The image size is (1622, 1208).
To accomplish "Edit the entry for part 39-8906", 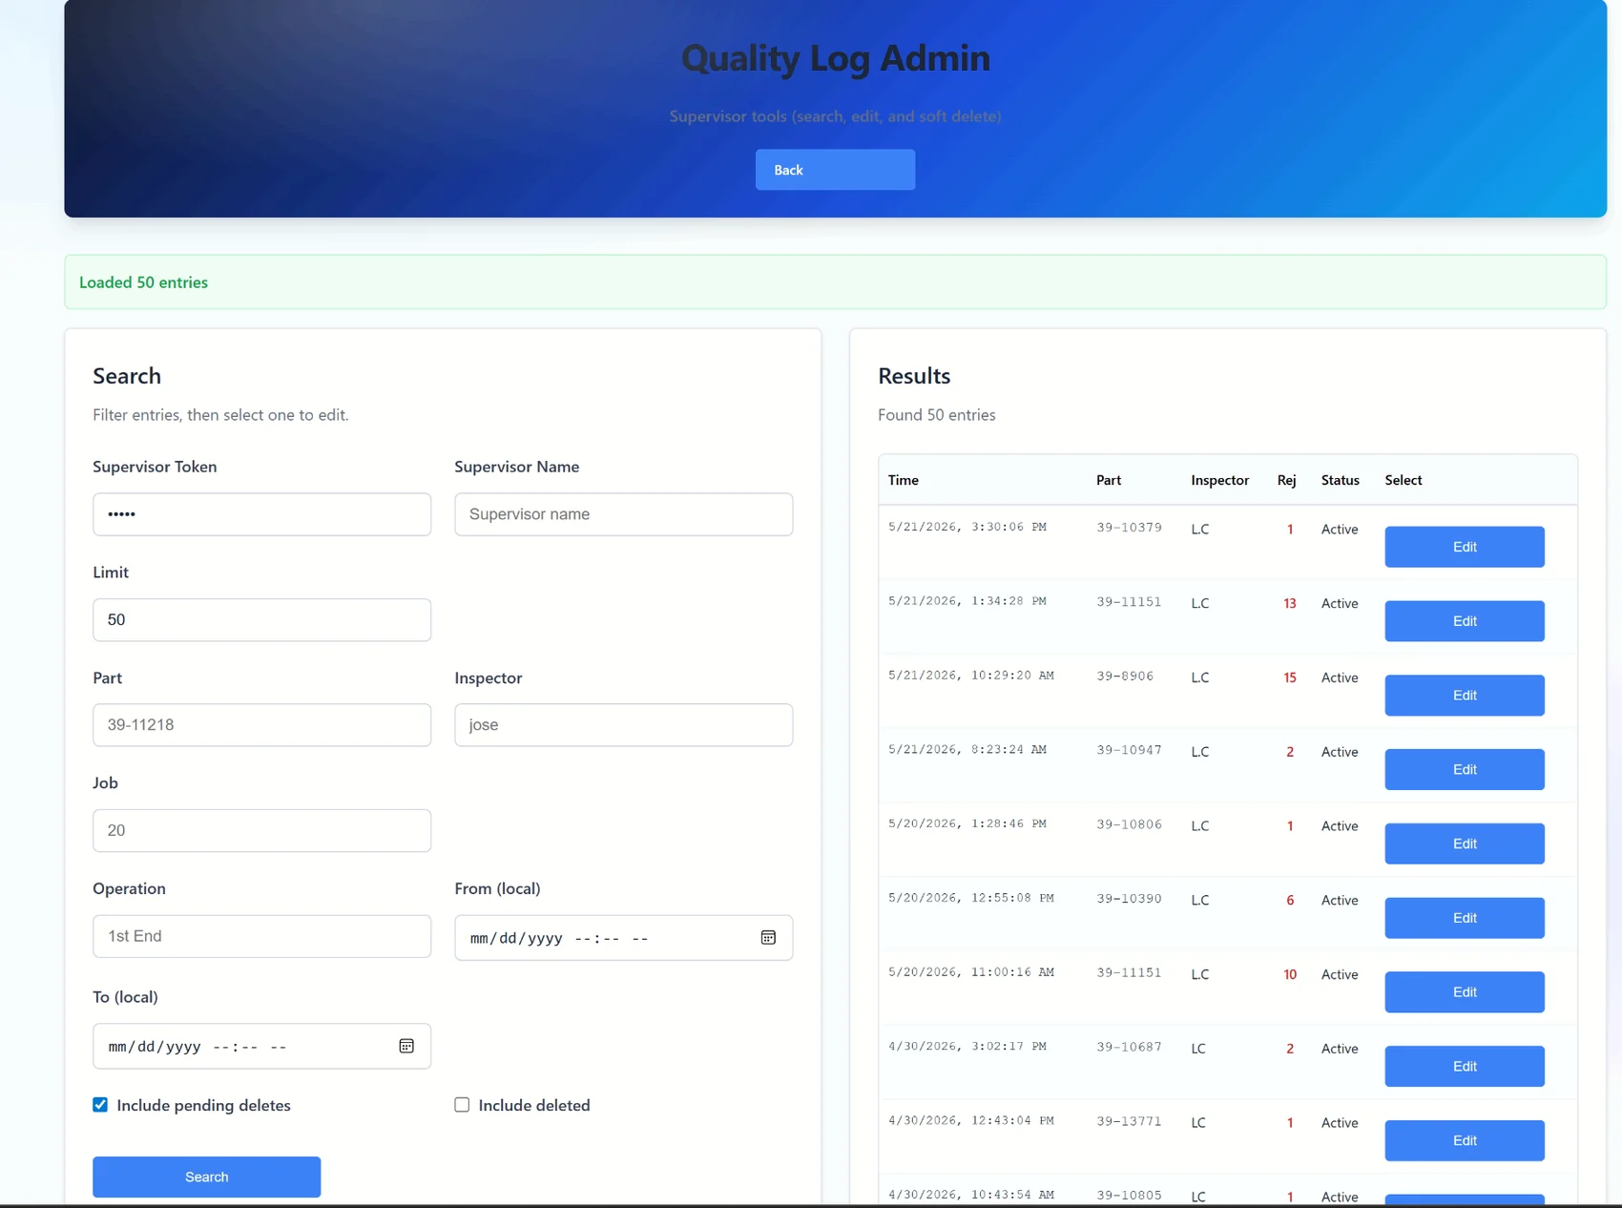I will 1465,696.
